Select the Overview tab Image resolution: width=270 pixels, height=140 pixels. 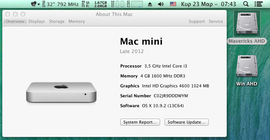15,21
